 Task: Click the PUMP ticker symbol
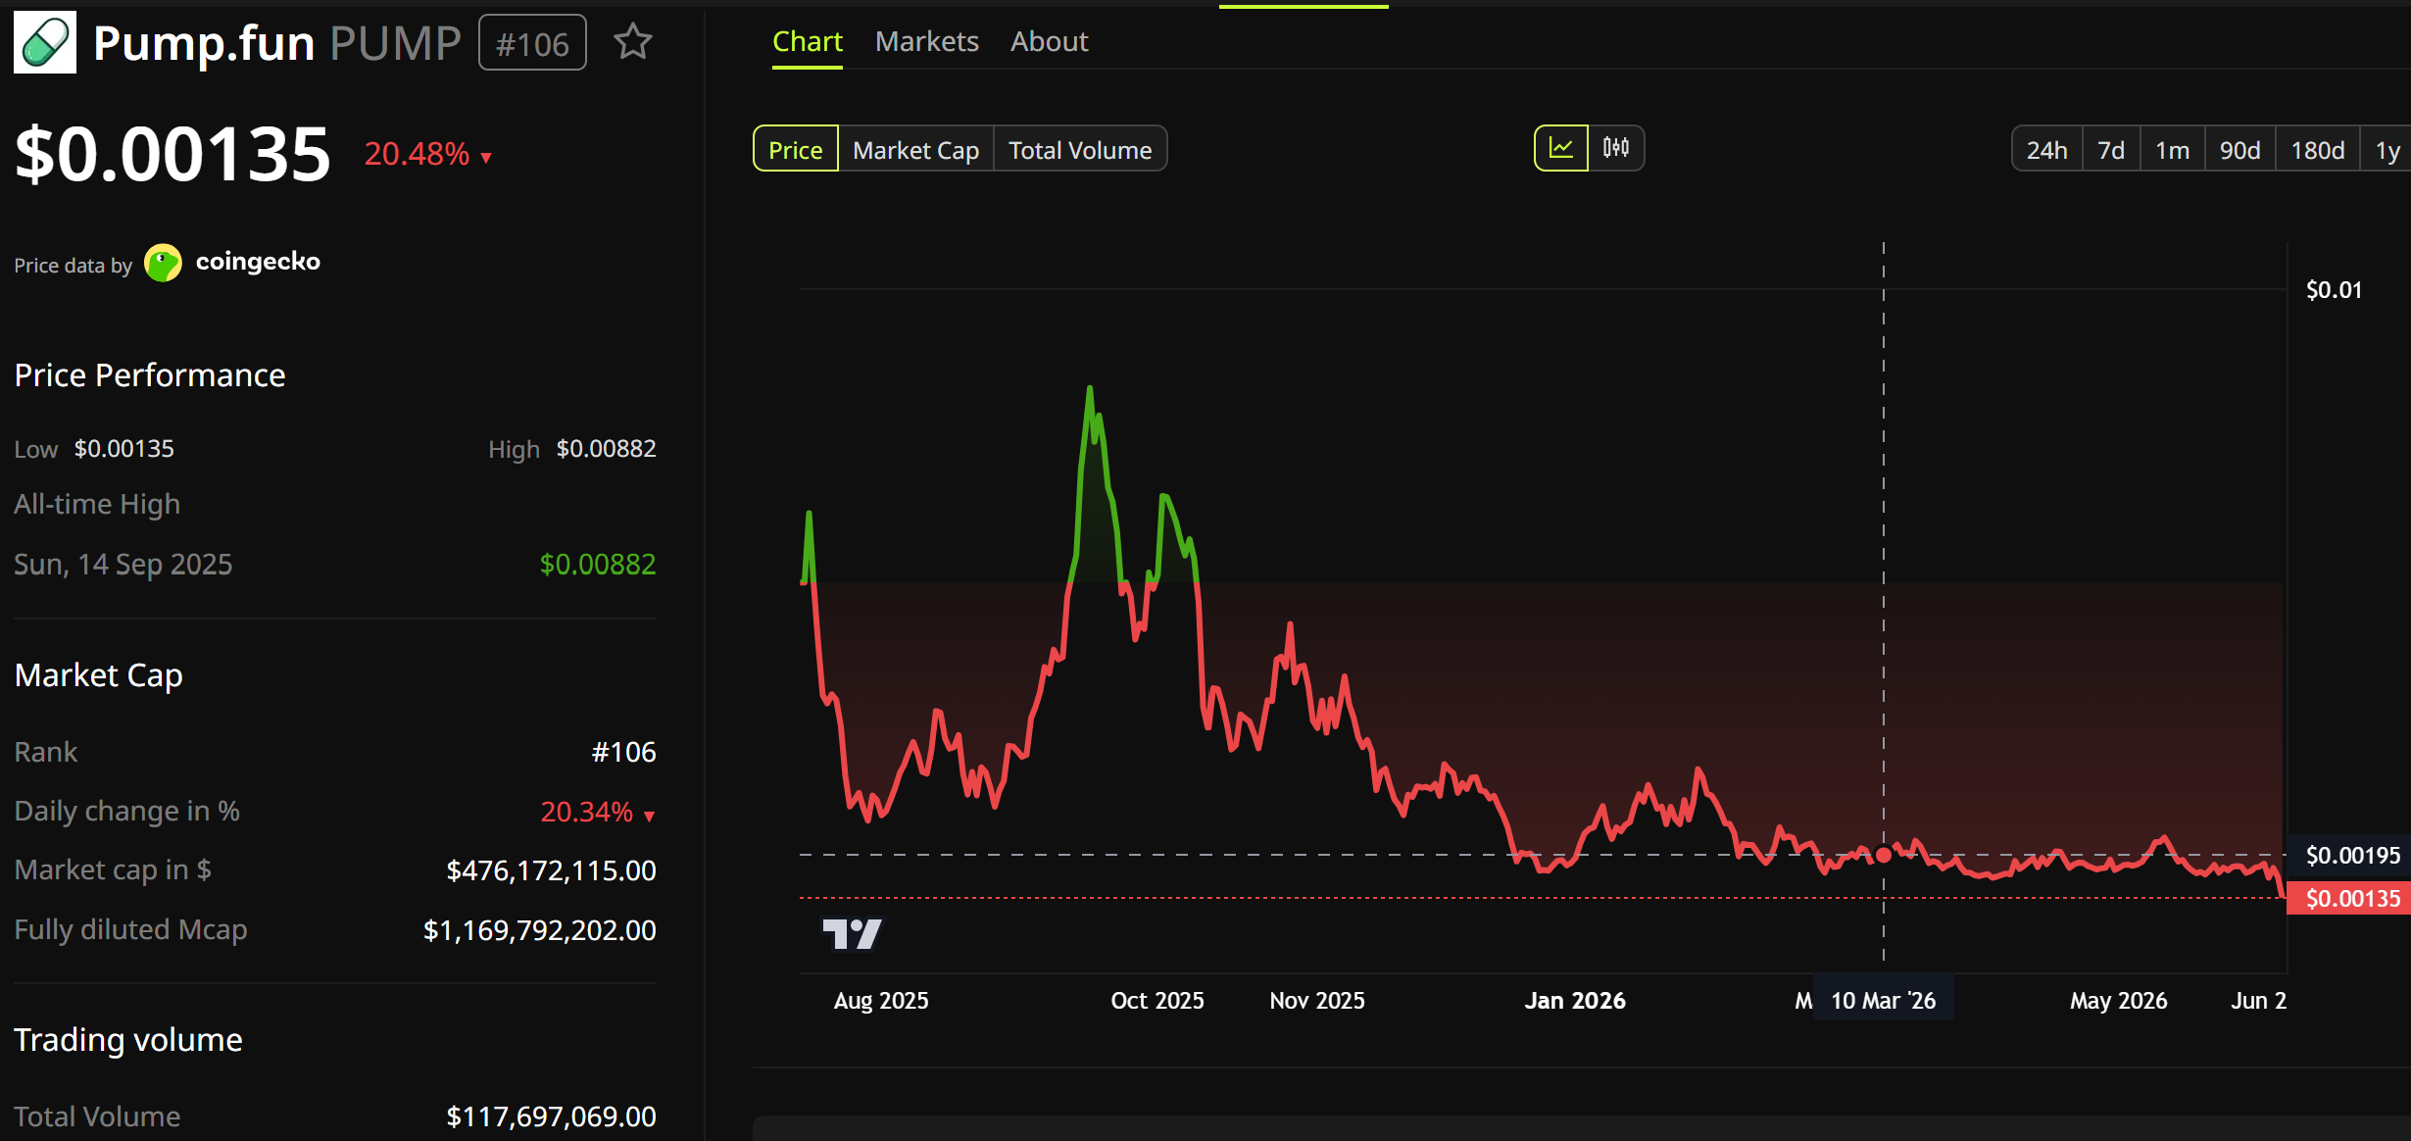coord(396,43)
